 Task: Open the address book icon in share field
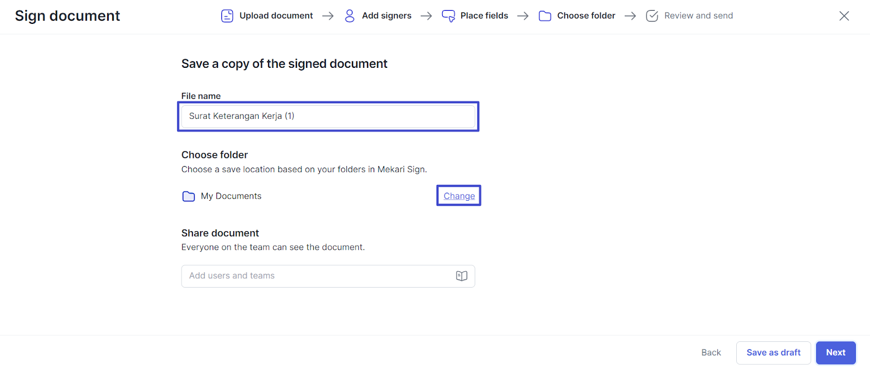click(x=462, y=276)
